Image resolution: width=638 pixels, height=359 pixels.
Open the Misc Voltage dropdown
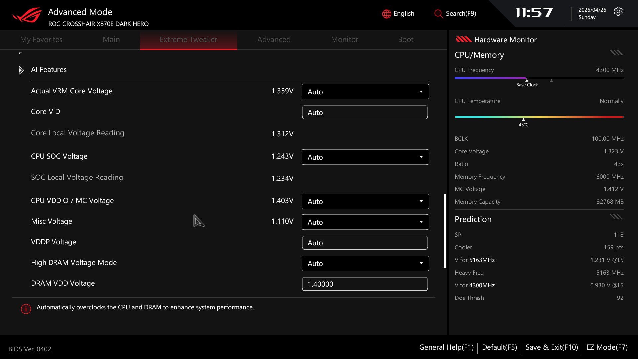(365, 222)
